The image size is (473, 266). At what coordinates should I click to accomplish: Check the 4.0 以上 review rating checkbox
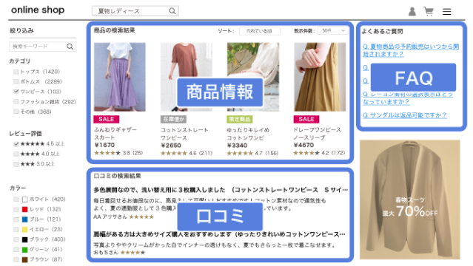point(16,154)
